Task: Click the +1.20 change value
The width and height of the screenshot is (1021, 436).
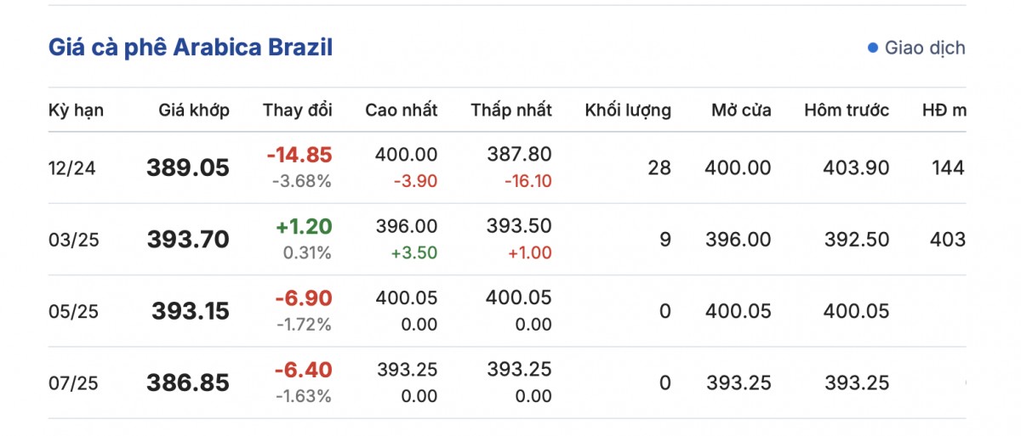Action: click(304, 227)
